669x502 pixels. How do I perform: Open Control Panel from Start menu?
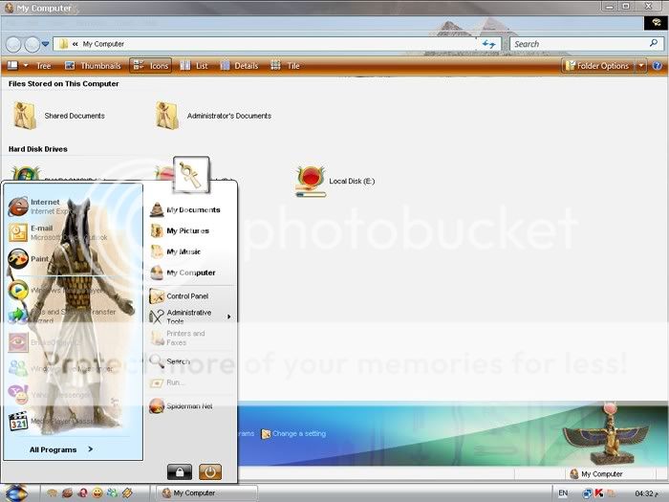tap(180, 295)
